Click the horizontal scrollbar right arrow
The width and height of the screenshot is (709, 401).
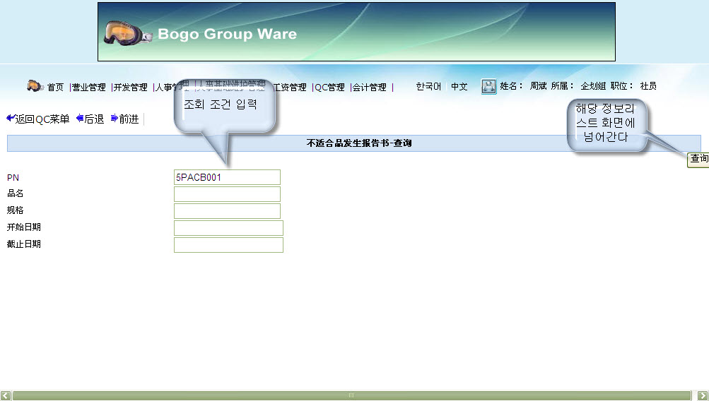click(x=703, y=395)
